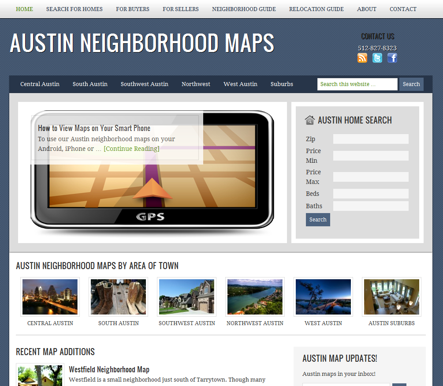Open the Neighborhood Guide menu item
The width and height of the screenshot is (443, 386).
(244, 9)
